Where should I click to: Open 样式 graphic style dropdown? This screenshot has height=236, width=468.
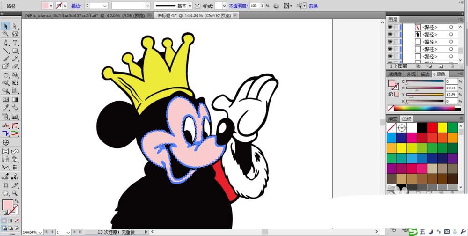[x=225, y=6]
